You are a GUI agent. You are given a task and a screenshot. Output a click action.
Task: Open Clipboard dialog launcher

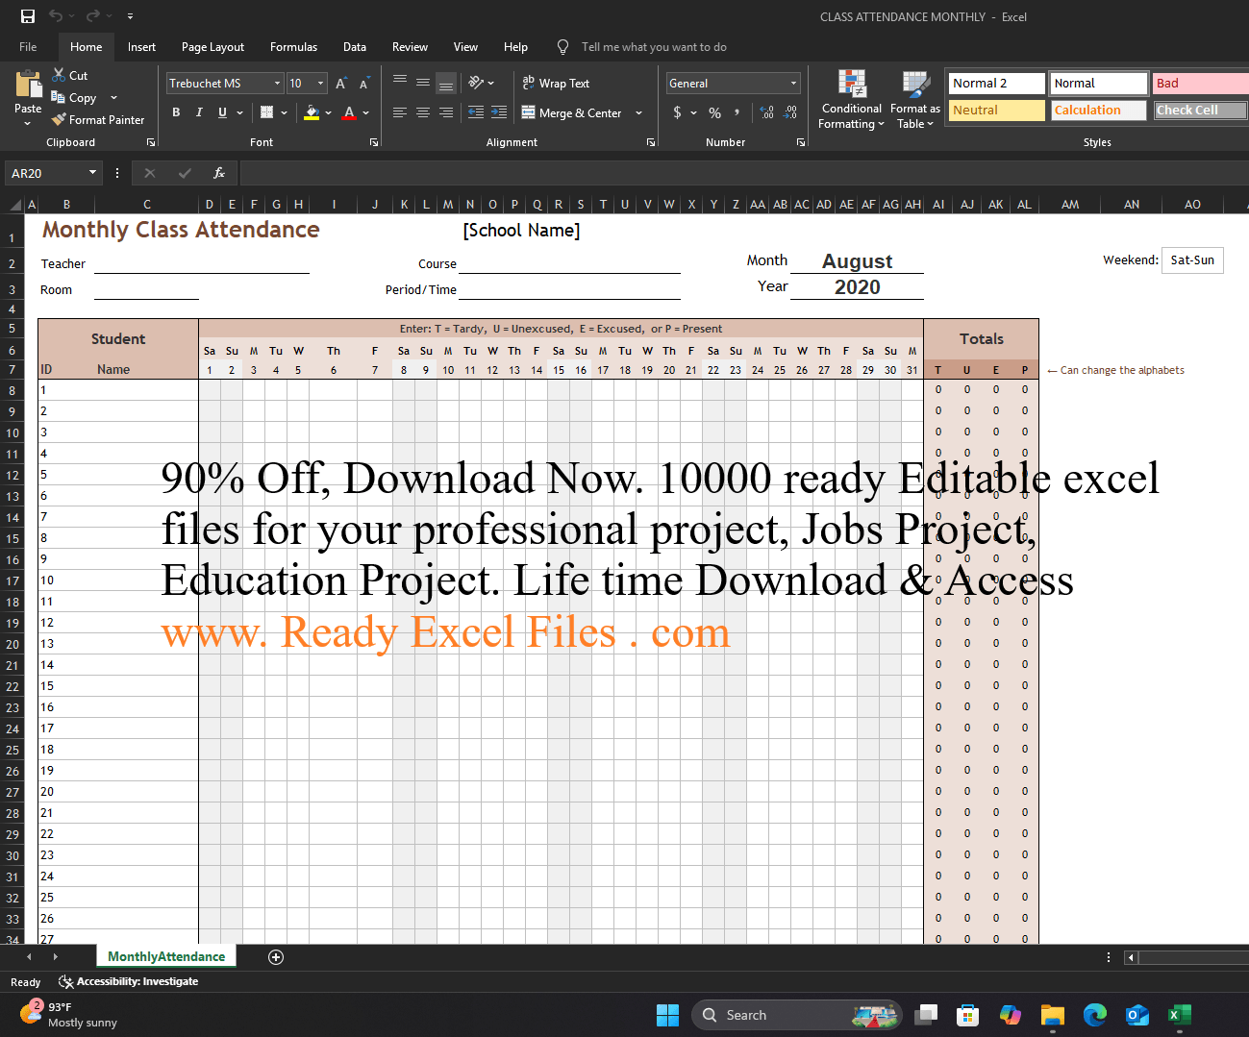click(x=151, y=142)
